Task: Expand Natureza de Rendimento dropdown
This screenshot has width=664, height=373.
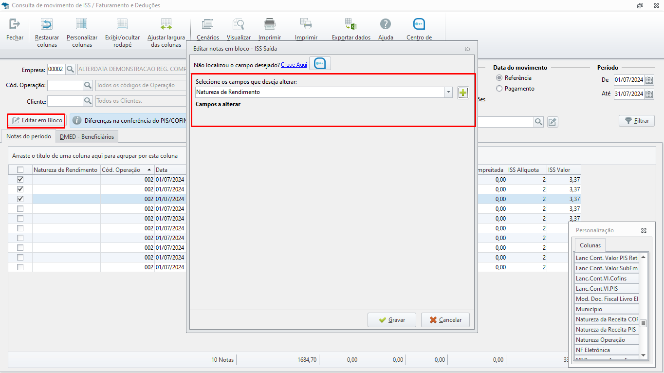Action: [448, 92]
